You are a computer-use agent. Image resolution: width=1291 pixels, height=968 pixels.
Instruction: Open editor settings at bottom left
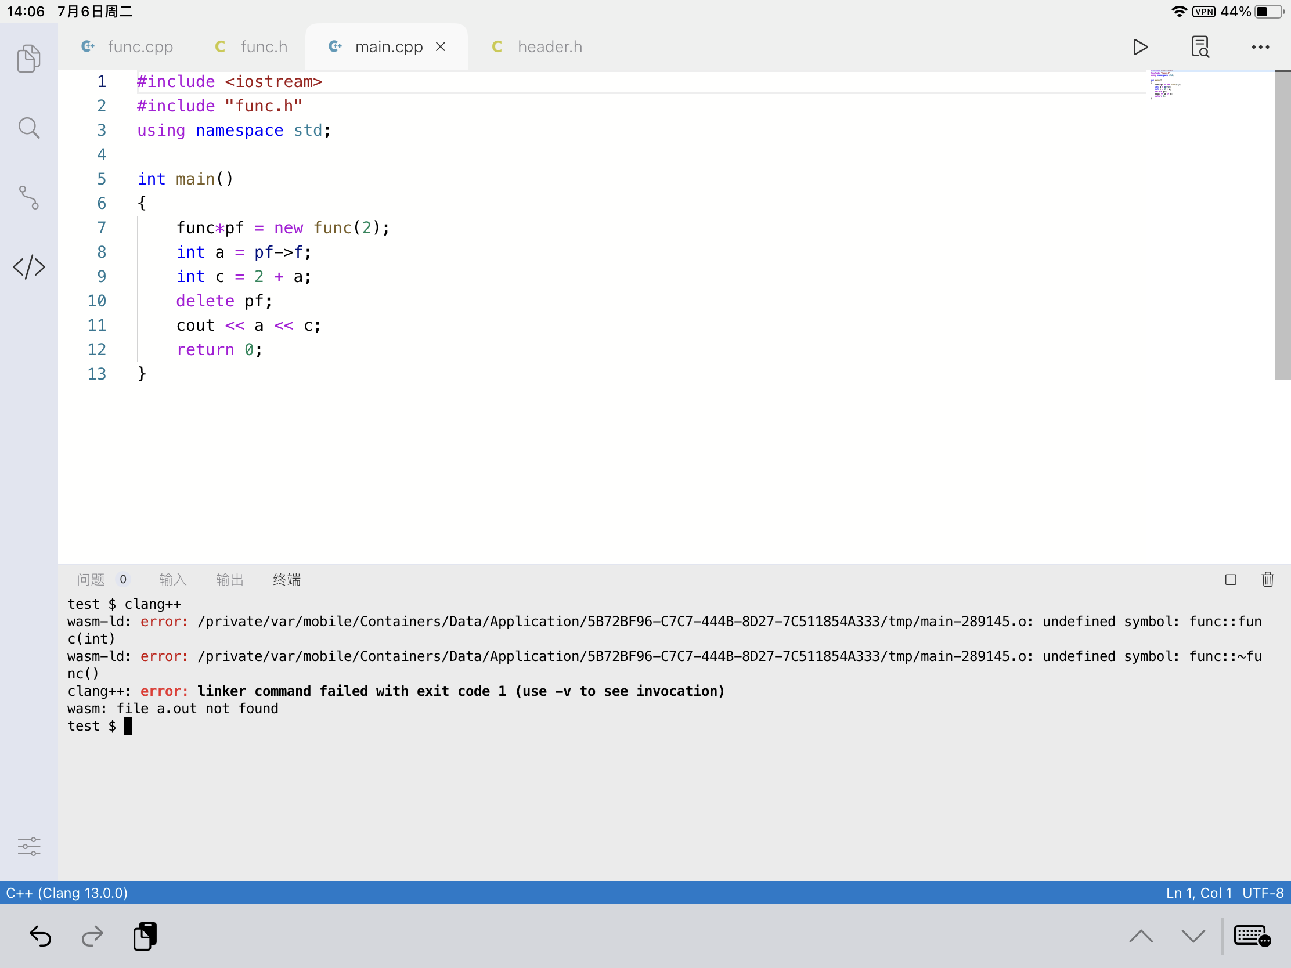[28, 846]
